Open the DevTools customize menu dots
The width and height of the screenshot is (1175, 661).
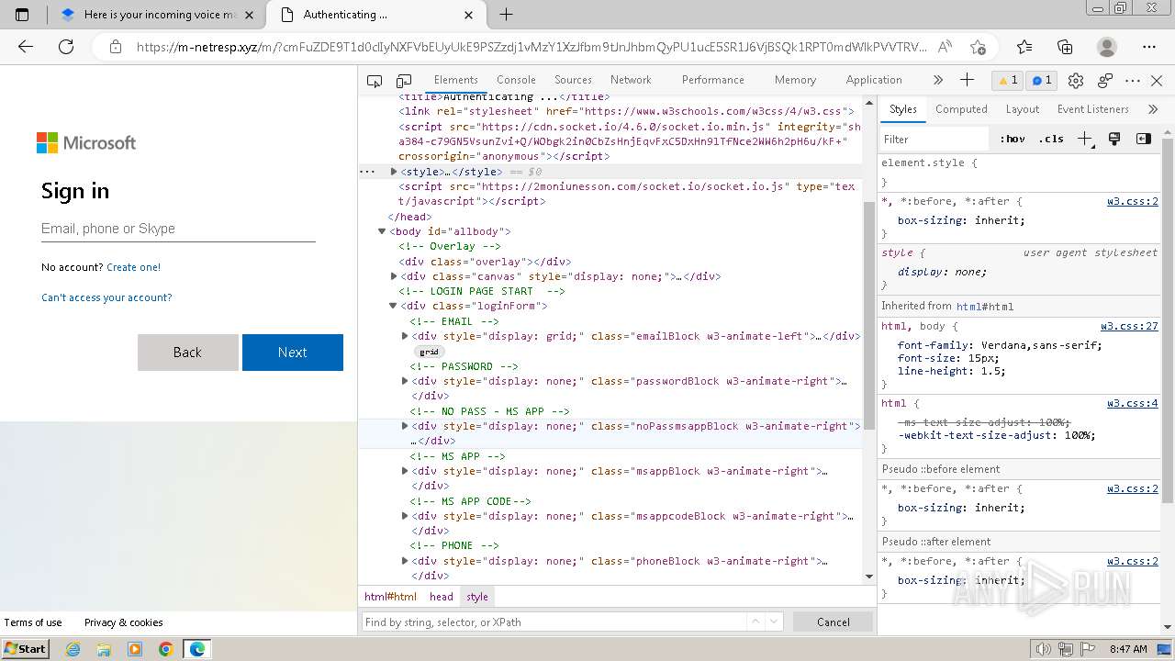point(1133,81)
